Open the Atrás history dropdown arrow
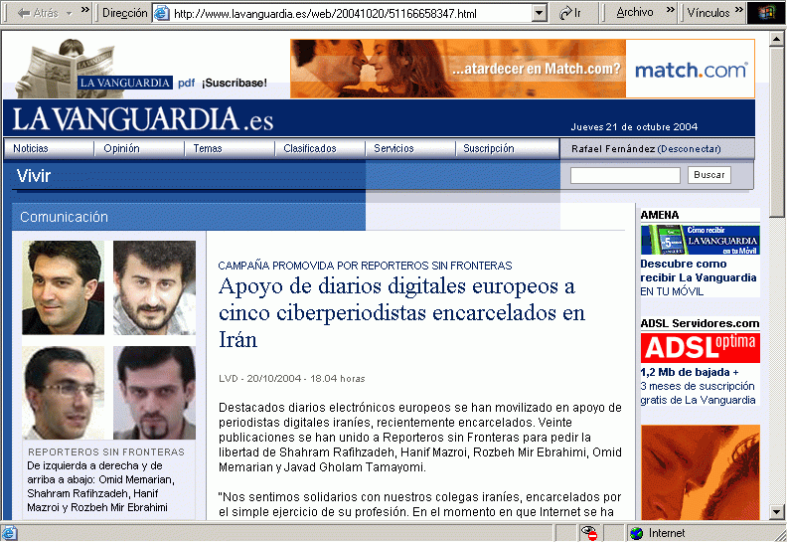Viewport: 787px width, 542px height. pos(68,13)
